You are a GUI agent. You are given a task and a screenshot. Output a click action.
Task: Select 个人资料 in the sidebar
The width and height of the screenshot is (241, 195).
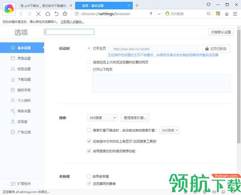point(22,101)
